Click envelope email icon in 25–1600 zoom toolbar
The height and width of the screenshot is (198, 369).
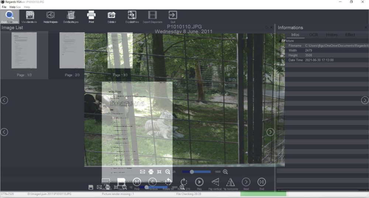click(x=142, y=172)
